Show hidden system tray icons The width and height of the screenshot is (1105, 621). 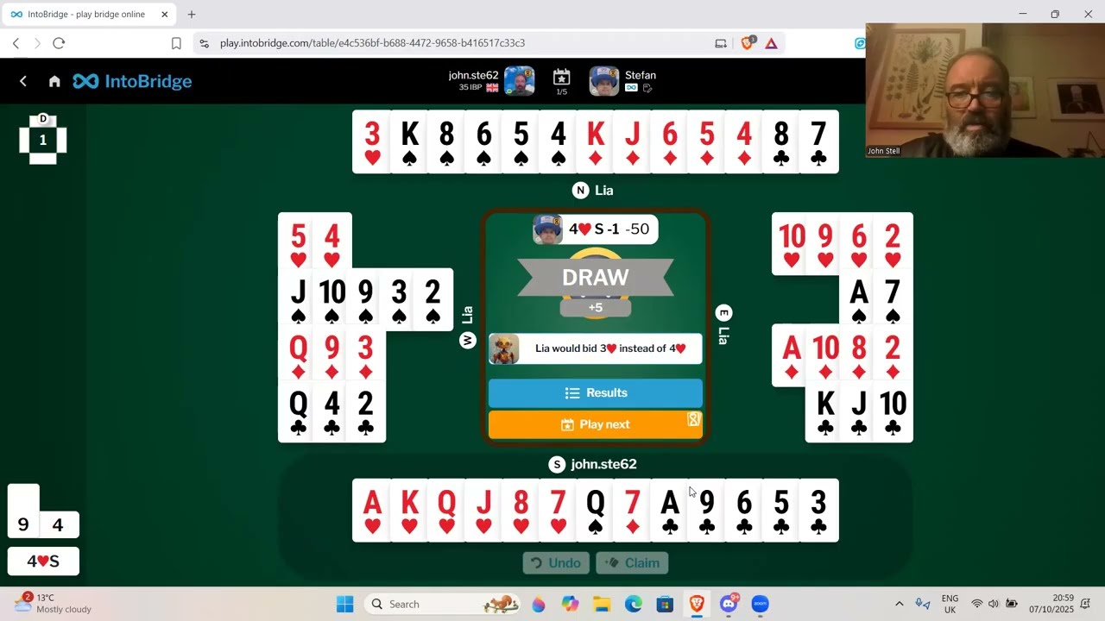(899, 604)
